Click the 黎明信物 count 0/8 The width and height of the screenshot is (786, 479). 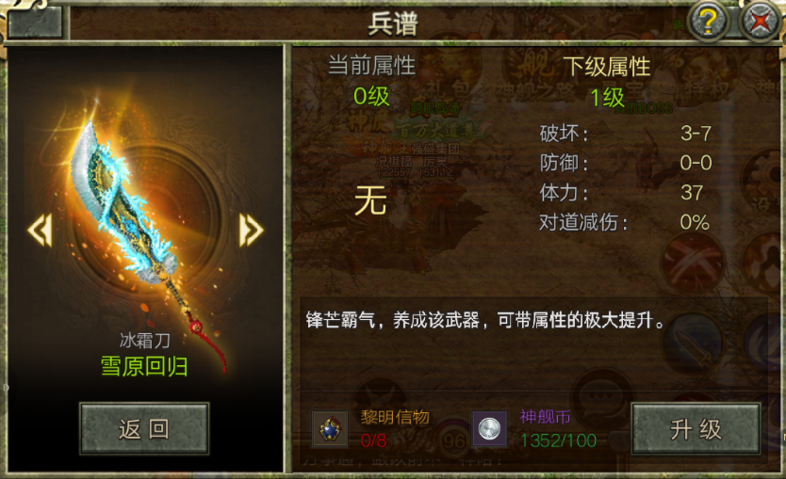pos(373,441)
